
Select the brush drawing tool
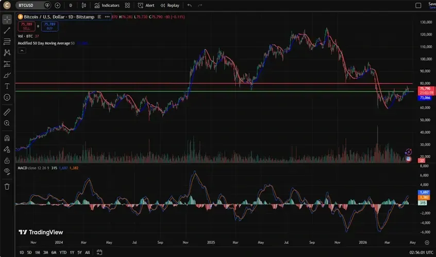click(x=7, y=75)
